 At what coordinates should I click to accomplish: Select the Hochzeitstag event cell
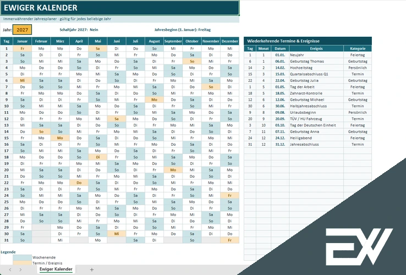316,68
